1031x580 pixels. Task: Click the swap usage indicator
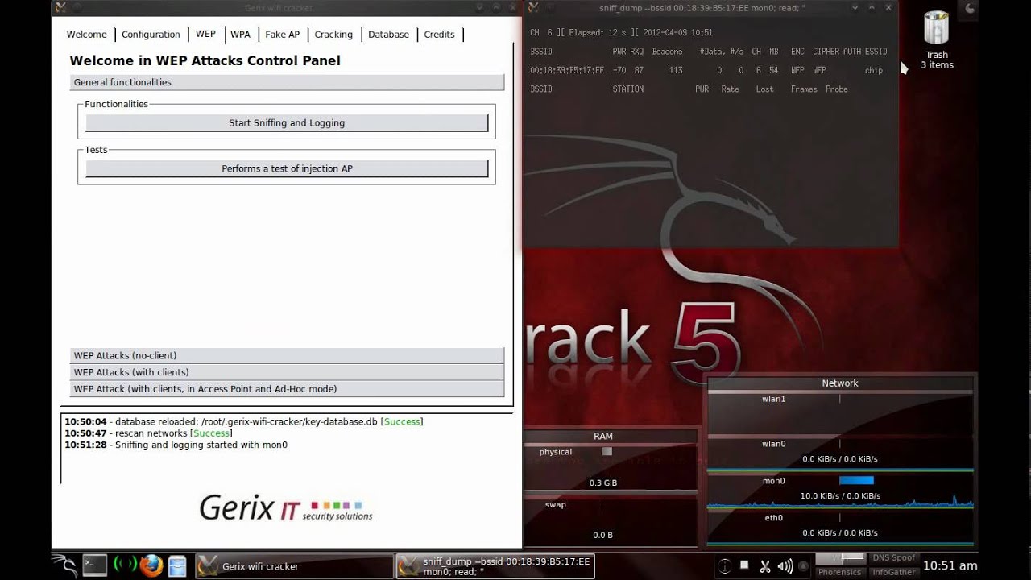tap(602, 505)
